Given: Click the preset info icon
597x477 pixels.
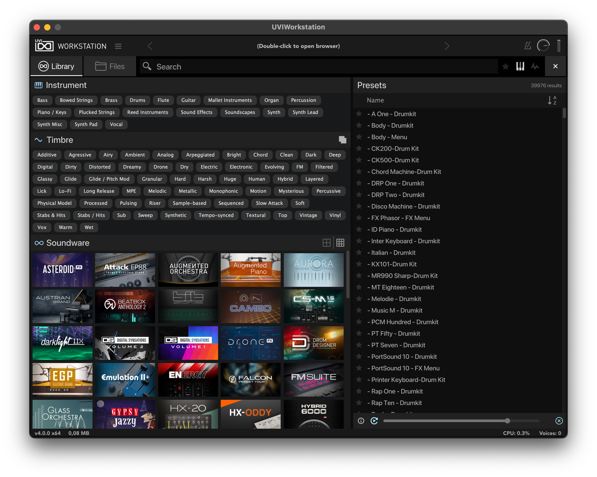Looking at the screenshot, I should click(x=361, y=421).
